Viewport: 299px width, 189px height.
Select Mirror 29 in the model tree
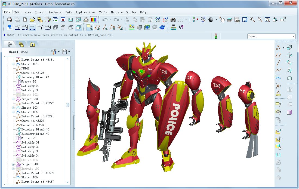[29, 138]
